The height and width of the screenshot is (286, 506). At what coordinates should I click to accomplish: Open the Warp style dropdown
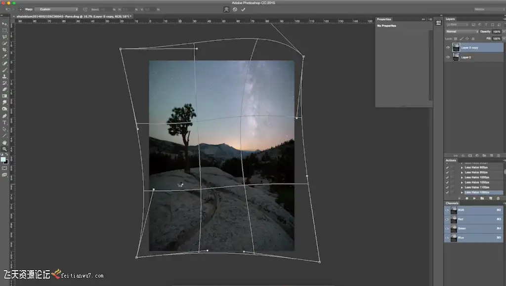point(56,9)
